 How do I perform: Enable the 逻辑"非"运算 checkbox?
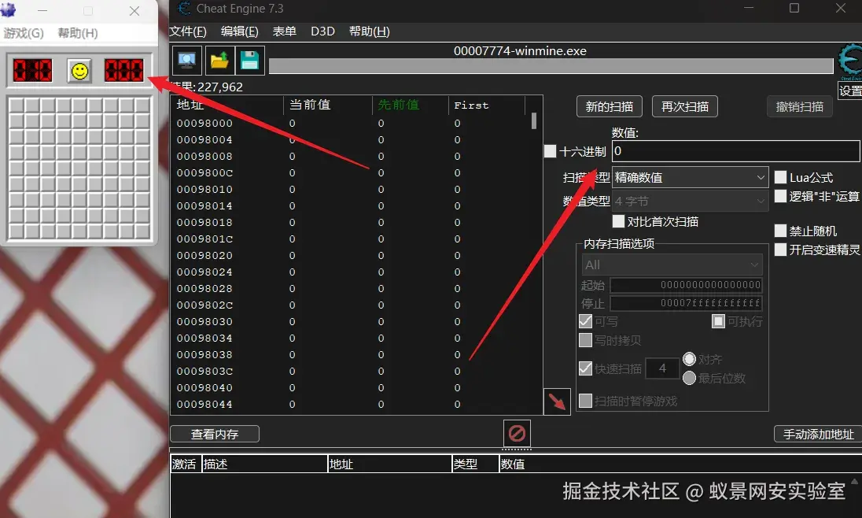[x=780, y=196]
